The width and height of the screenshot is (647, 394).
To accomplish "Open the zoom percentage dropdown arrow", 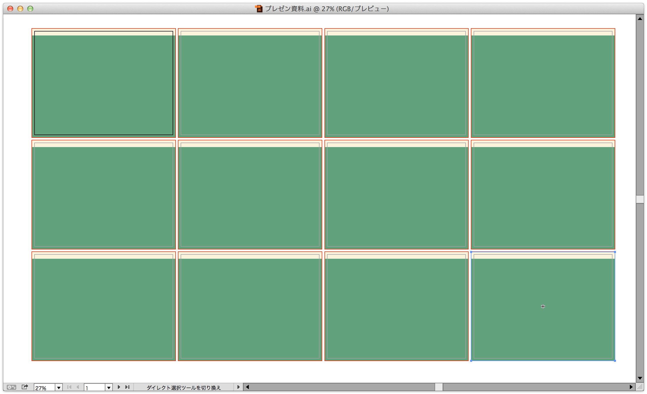I will (x=59, y=388).
